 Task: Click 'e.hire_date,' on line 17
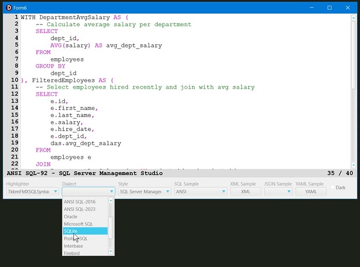click(72, 129)
